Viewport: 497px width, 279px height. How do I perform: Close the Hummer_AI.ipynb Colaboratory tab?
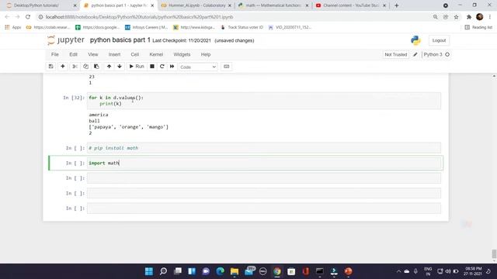click(x=230, y=5)
